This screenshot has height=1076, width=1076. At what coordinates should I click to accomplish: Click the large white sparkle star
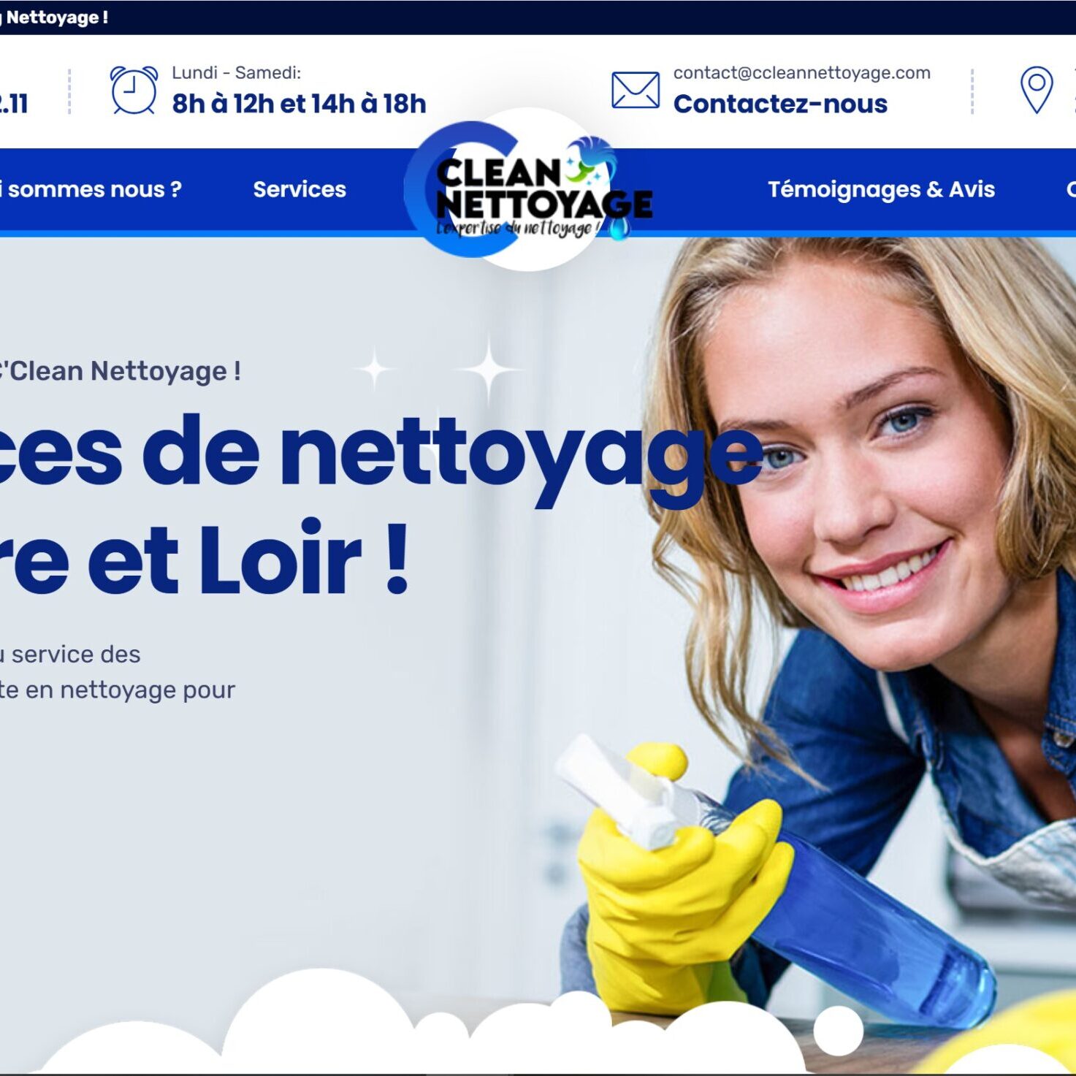(490, 370)
